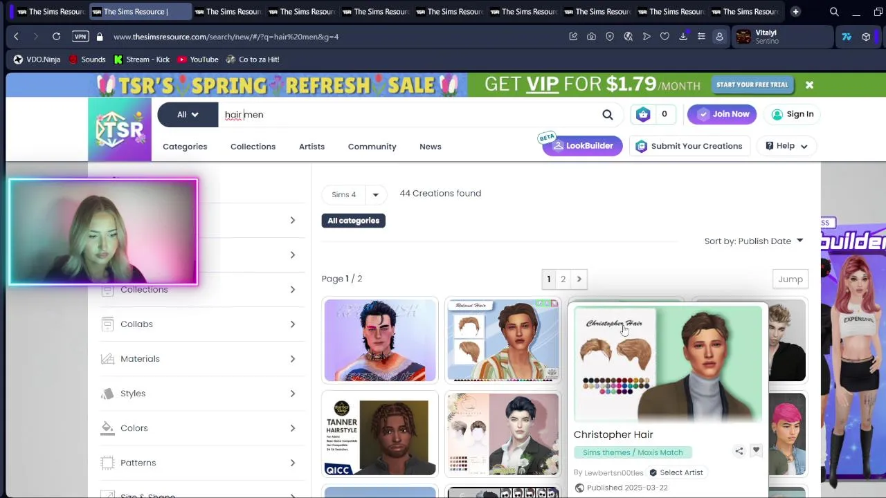The image size is (886, 498).
Task: Click the Styles filter icon in the sidebar
Action: click(x=107, y=394)
